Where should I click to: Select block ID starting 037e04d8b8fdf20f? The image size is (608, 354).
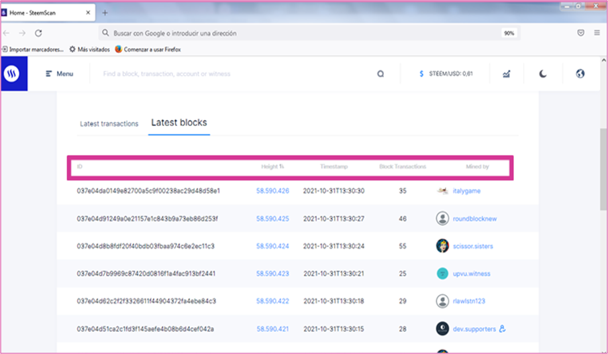146,246
